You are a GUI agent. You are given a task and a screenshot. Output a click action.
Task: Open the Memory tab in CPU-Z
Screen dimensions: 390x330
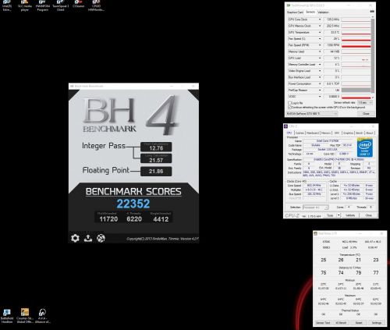[326, 133]
